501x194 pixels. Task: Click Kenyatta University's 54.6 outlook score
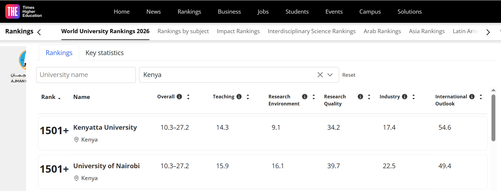[445, 127]
